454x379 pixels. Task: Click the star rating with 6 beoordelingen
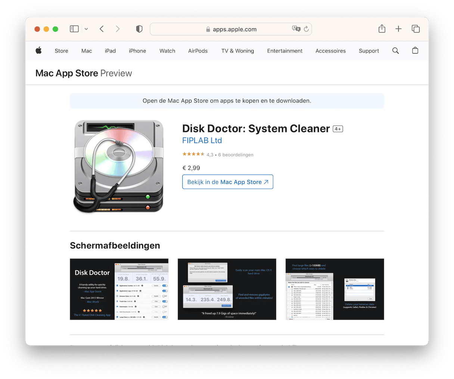[218, 154]
